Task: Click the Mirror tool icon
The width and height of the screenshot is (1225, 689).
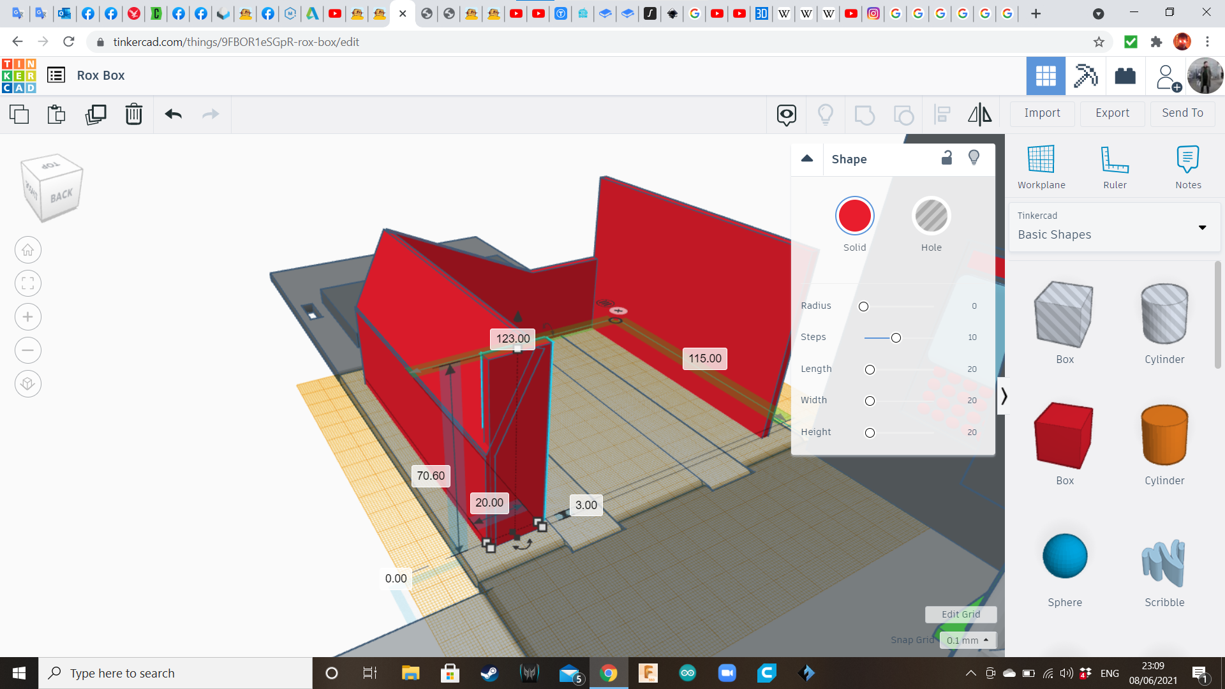Action: tap(979, 115)
